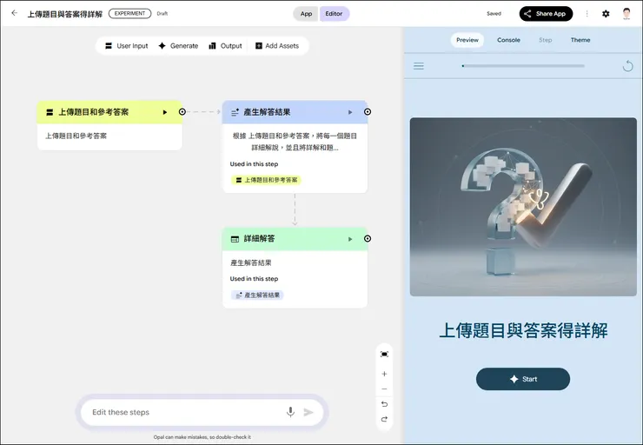
Task: Add an Output step
Action: point(226,46)
